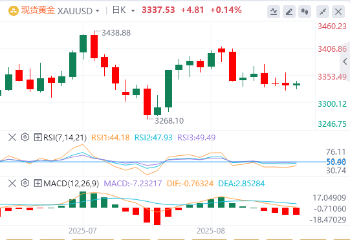Click the 3353.49 price axis label
Screen dimensions: 350x240
[x=332, y=77]
